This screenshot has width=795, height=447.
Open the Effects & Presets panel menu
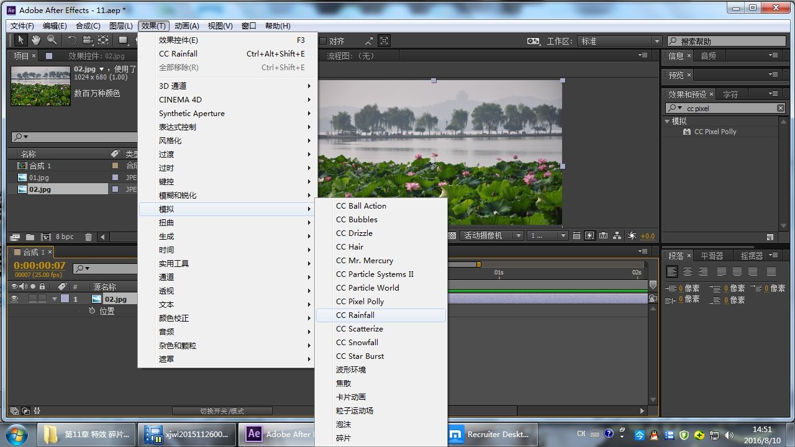click(x=773, y=94)
